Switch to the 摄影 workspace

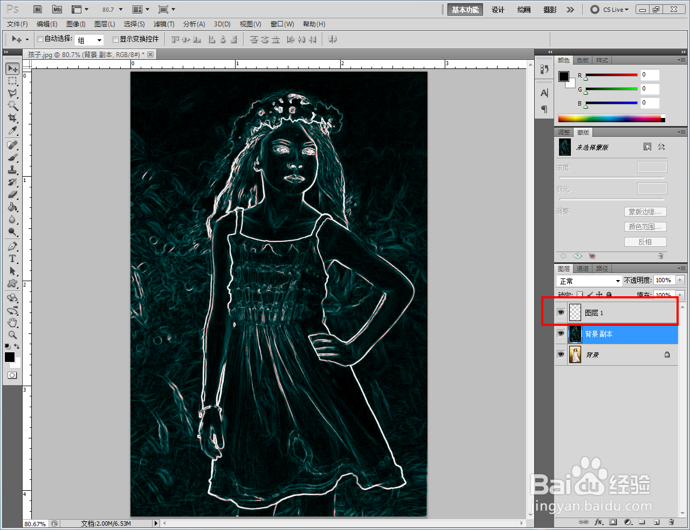tap(550, 10)
